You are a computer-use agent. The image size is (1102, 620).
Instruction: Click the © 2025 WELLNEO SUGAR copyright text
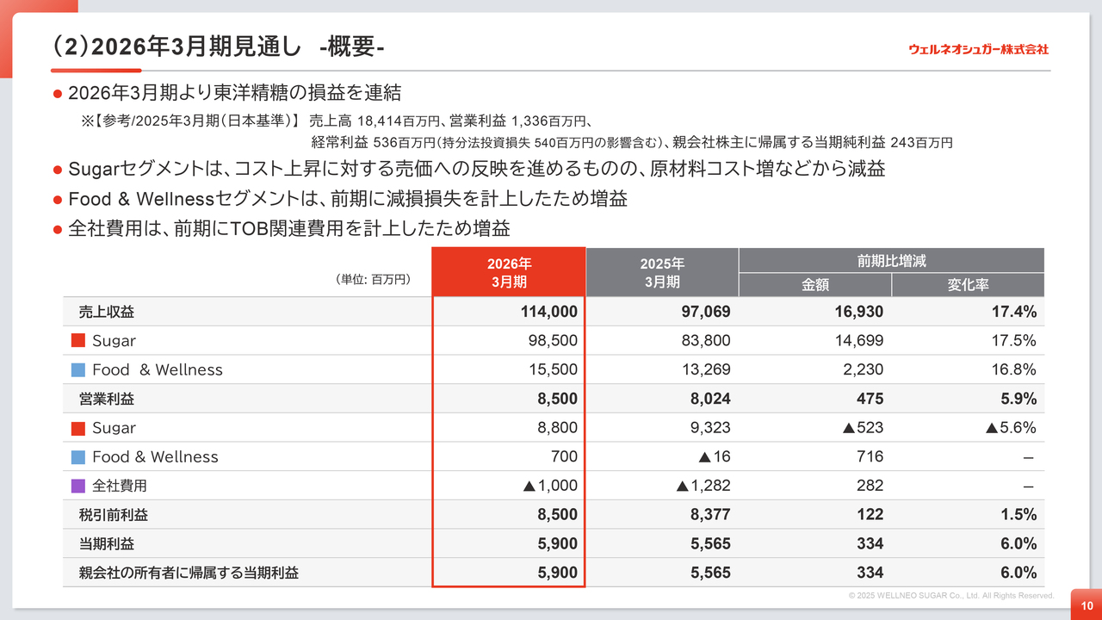pyautogui.click(x=951, y=596)
